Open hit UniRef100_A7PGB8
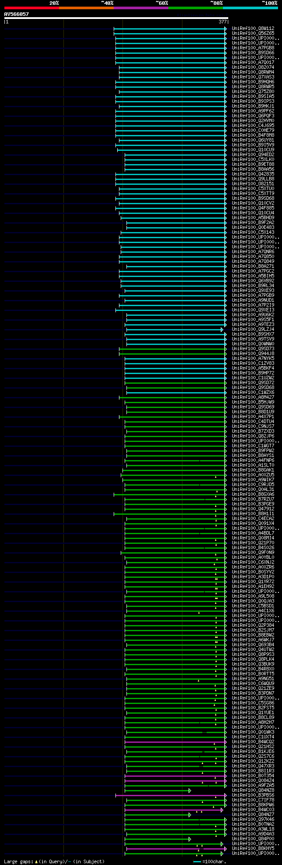Image resolution: width=282 pixels, height=865 pixels. (253, 48)
